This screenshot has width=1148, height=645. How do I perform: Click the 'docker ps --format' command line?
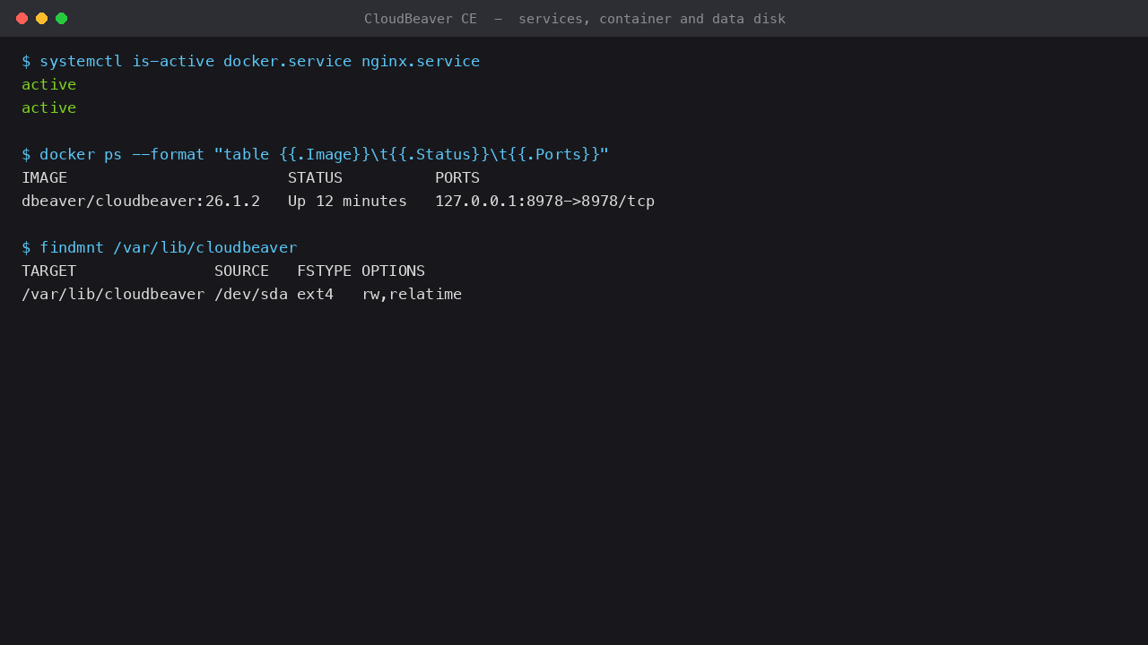316,154
